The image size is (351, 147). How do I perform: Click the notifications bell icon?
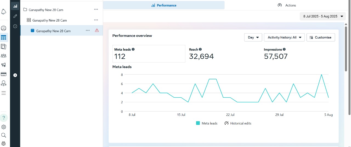tap(4, 12)
